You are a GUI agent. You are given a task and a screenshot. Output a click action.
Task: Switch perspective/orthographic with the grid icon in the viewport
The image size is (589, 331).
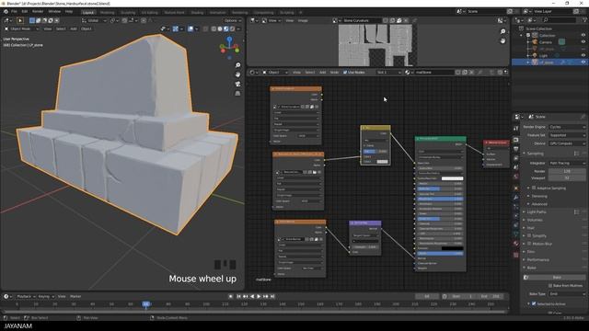[x=237, y=94]
